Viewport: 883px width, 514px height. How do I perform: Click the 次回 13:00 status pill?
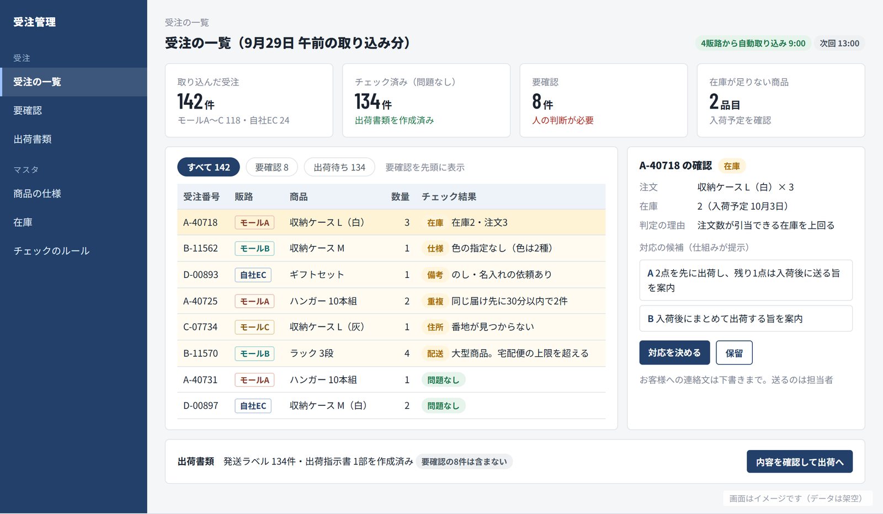(839, 43)
